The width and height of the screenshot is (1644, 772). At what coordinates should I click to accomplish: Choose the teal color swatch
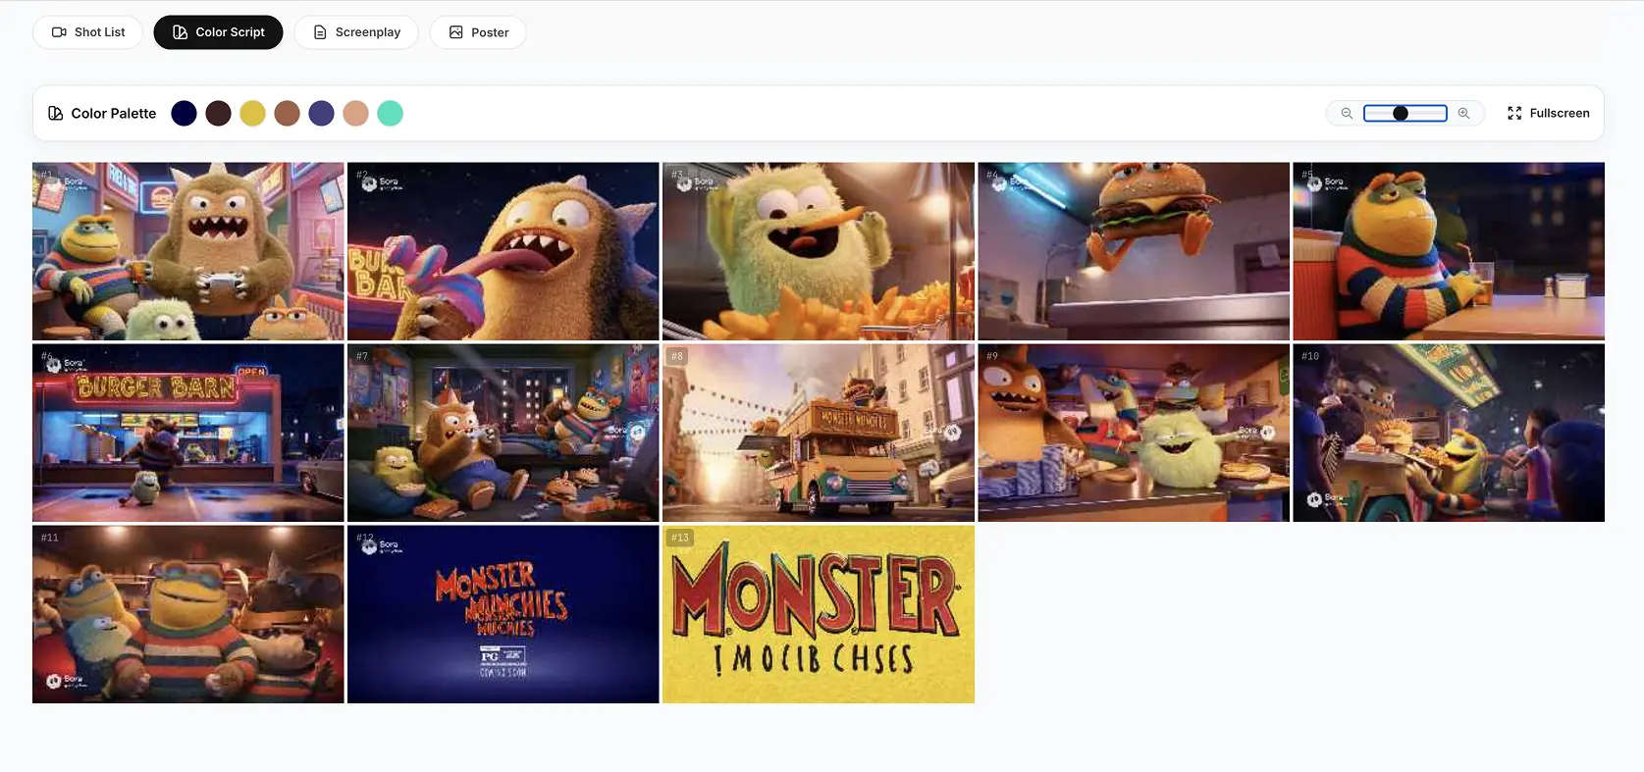pos(390,114)
